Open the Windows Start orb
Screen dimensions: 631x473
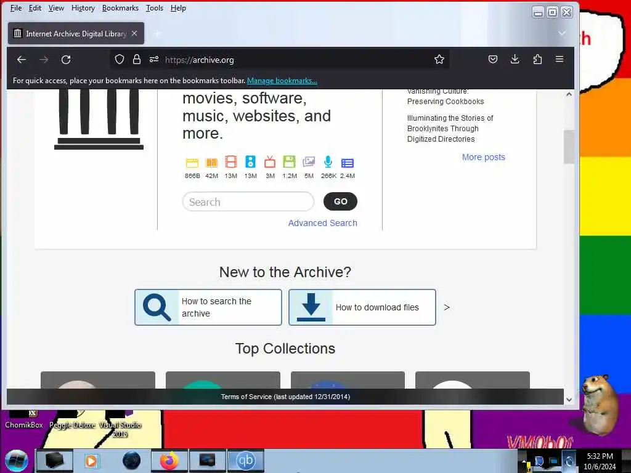pyautogui.click(x=16, y=461)
